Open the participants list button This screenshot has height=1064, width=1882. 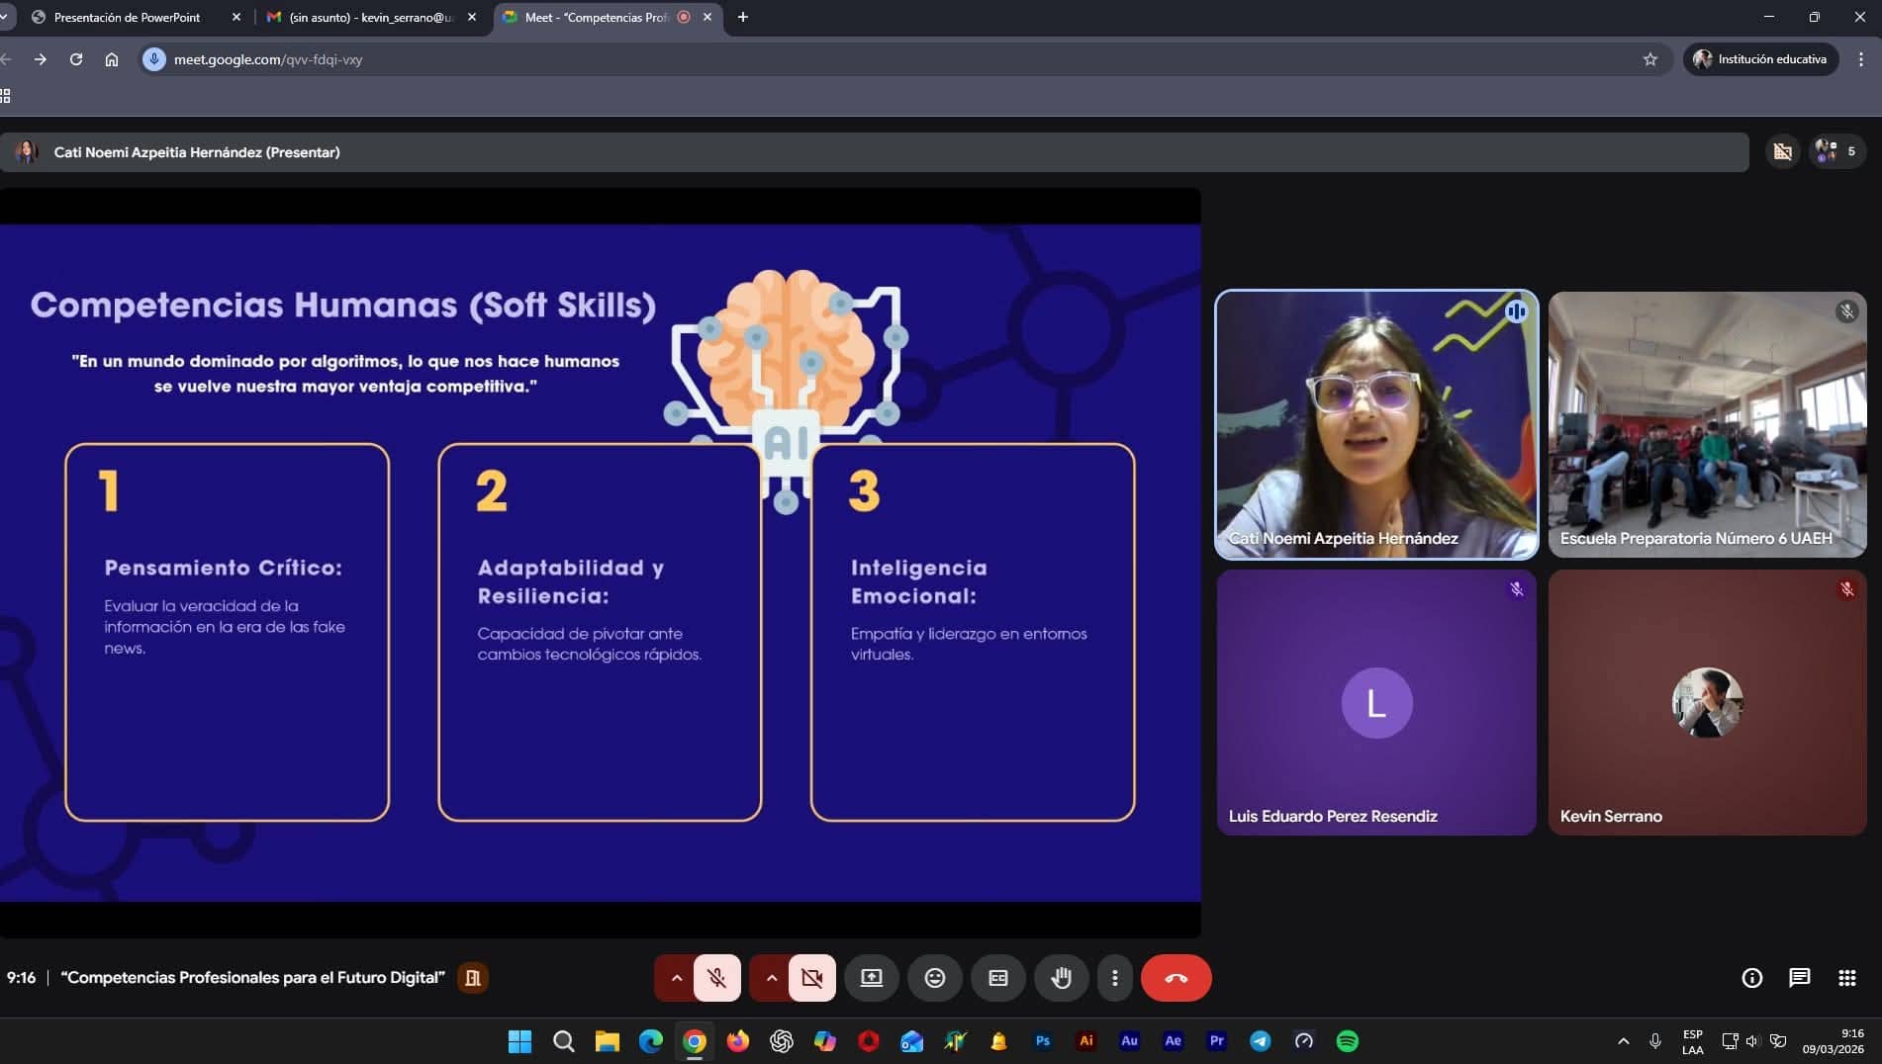pyautogui.click(x=1836, y=151)
